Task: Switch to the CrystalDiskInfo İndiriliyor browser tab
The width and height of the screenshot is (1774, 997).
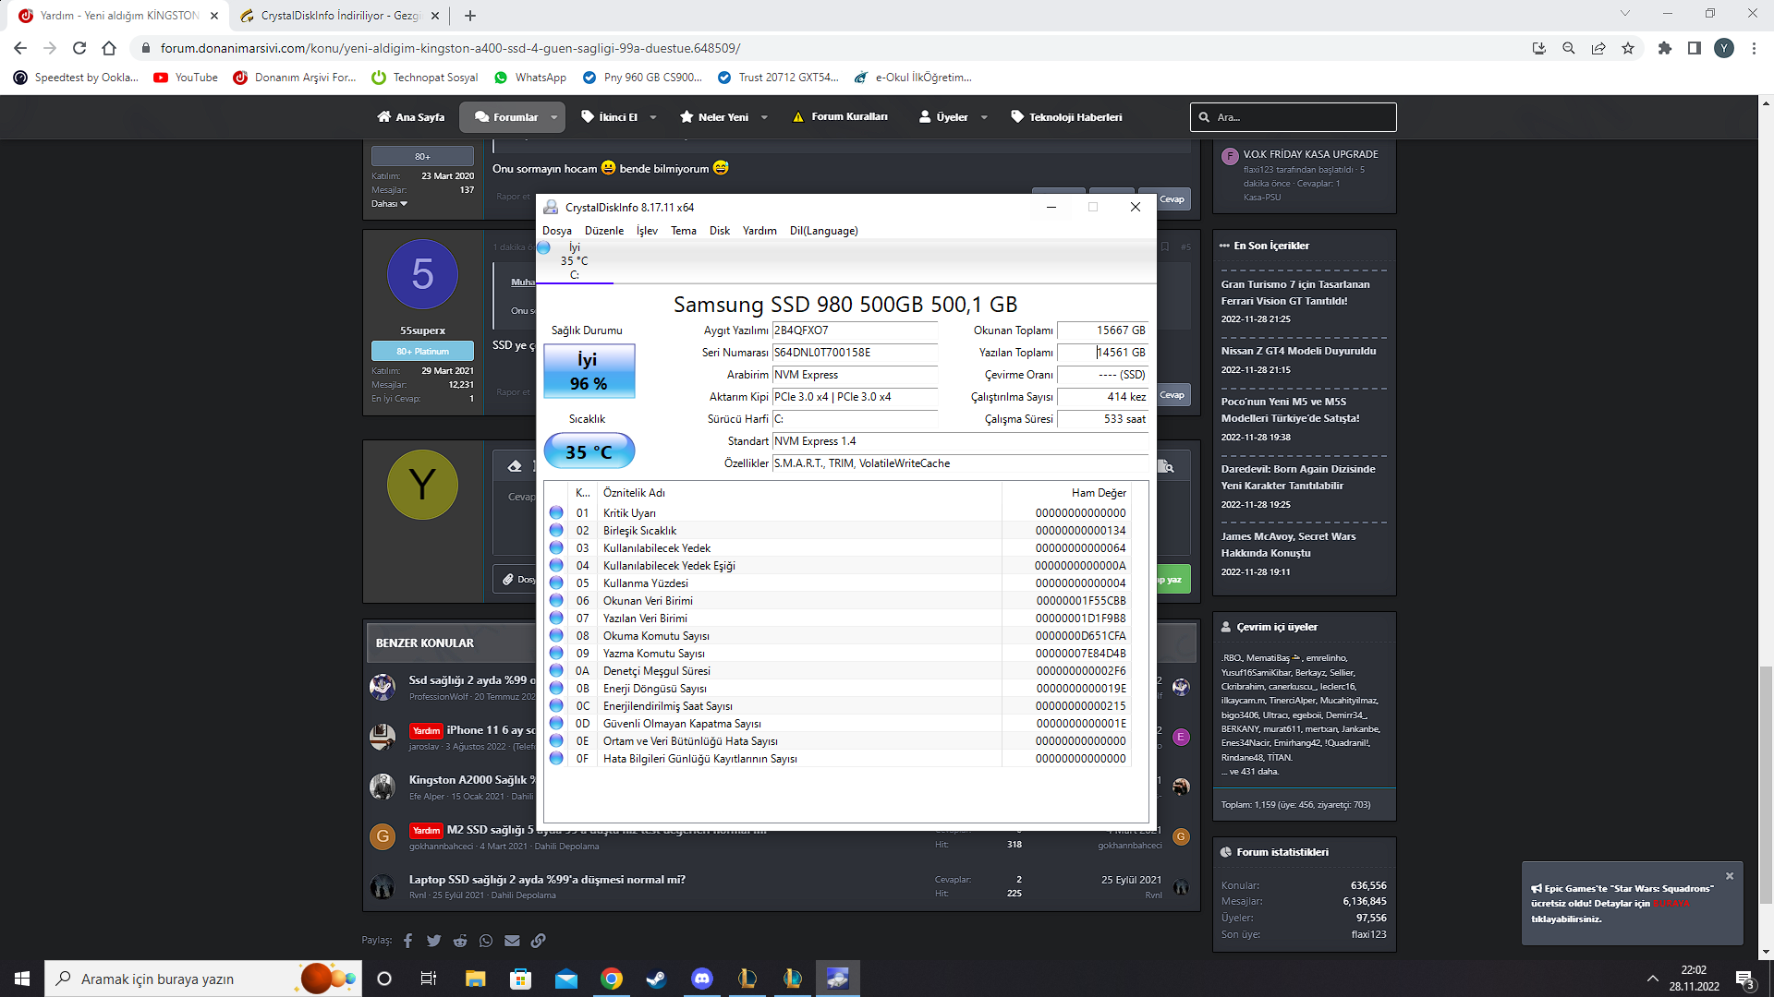Action: click(340, 16)
